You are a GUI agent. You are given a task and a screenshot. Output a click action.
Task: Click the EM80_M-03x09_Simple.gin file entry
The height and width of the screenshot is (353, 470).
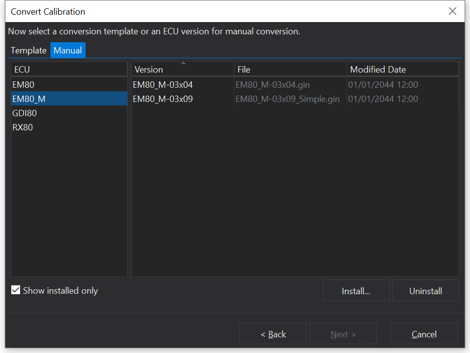287,99
